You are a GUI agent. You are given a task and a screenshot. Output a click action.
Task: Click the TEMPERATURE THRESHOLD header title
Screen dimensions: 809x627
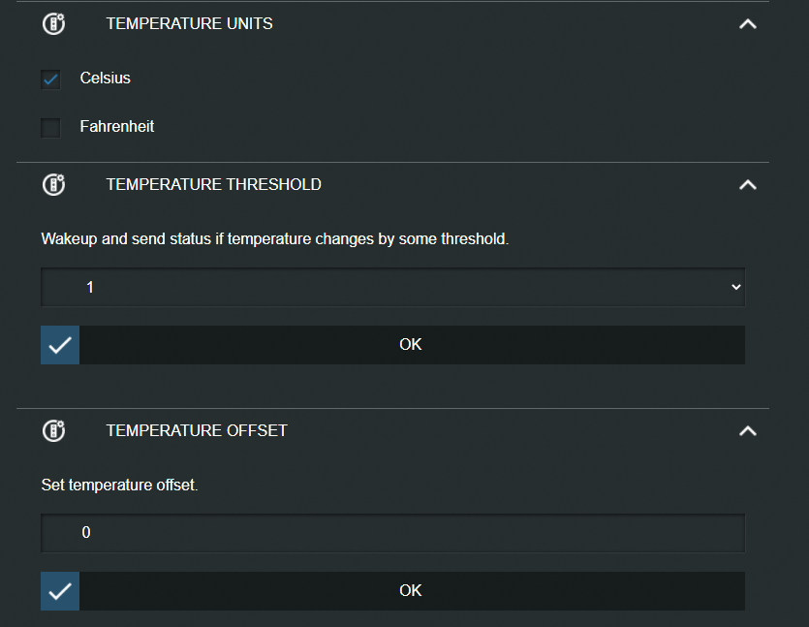(x=213, y=185)
